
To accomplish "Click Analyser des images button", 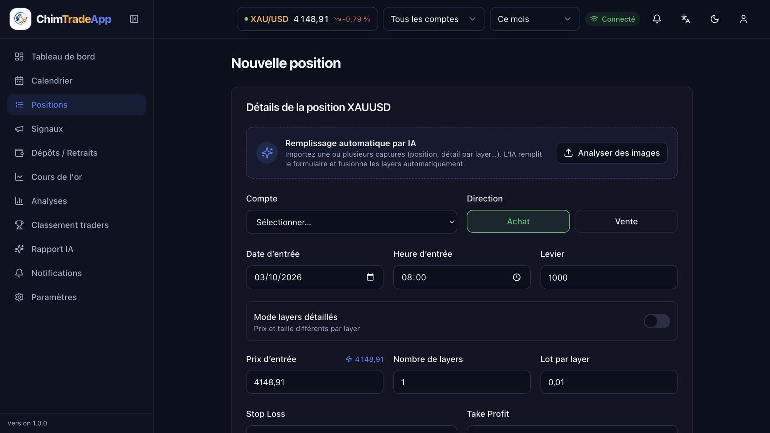I will 611,153.
